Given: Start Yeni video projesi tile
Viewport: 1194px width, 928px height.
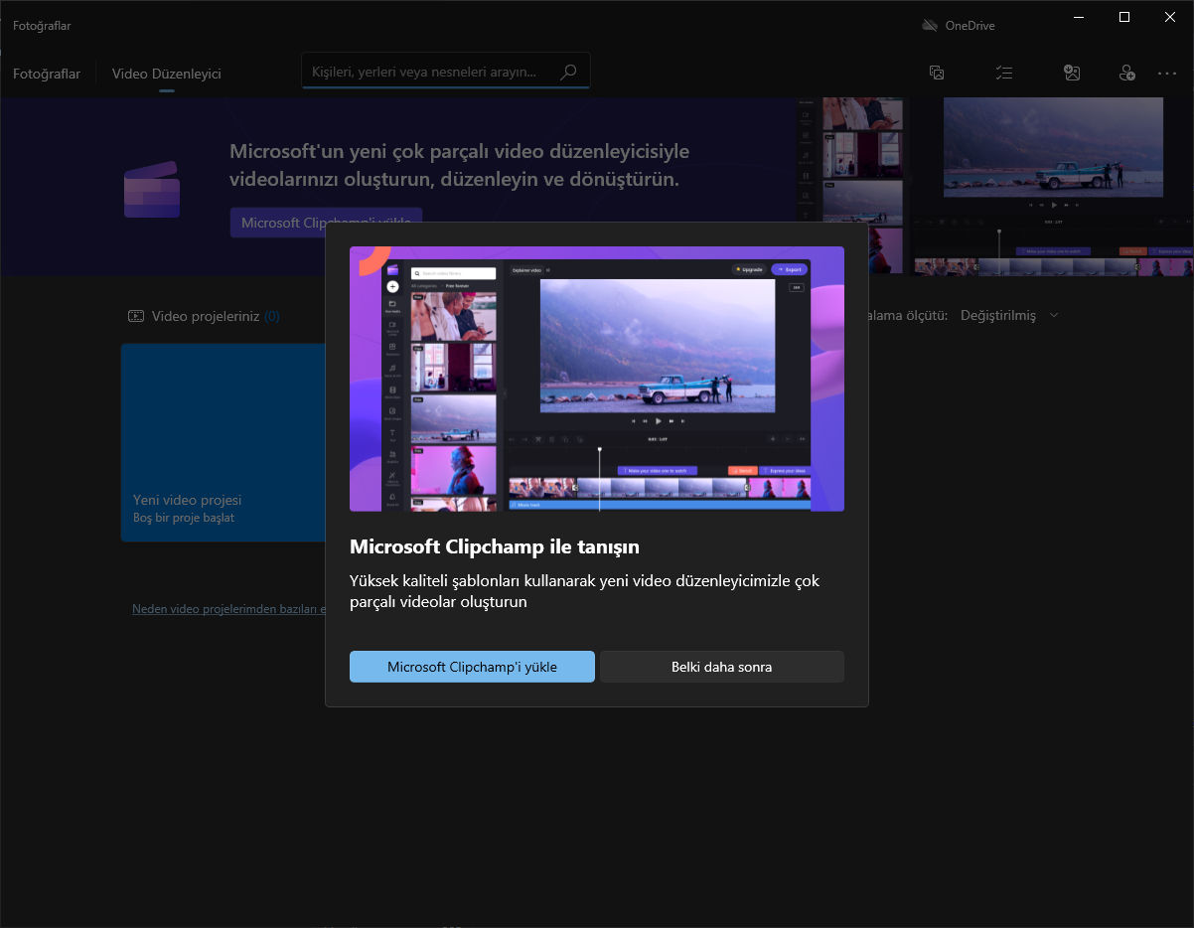Looking at the screenshot, I should [x=224, y=442].
